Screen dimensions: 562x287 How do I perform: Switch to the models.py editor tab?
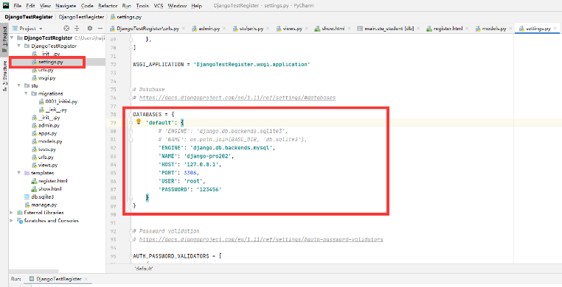[x=494, y=29]
